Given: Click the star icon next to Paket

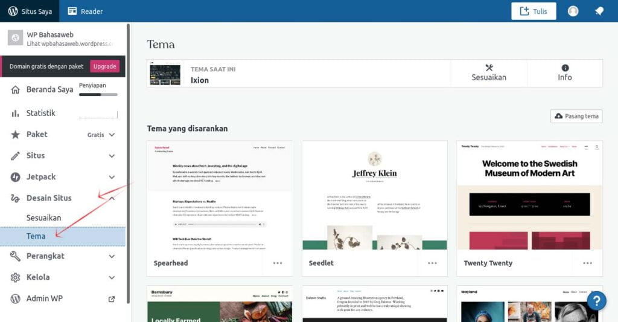Looking at the screenshot, I should click(x=15, y=135).
